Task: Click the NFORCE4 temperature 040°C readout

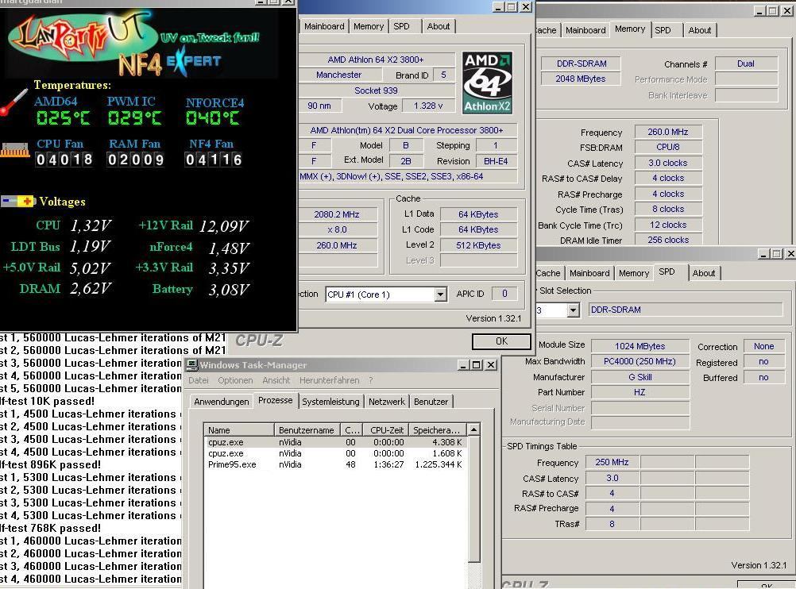Action: (212, 118)
